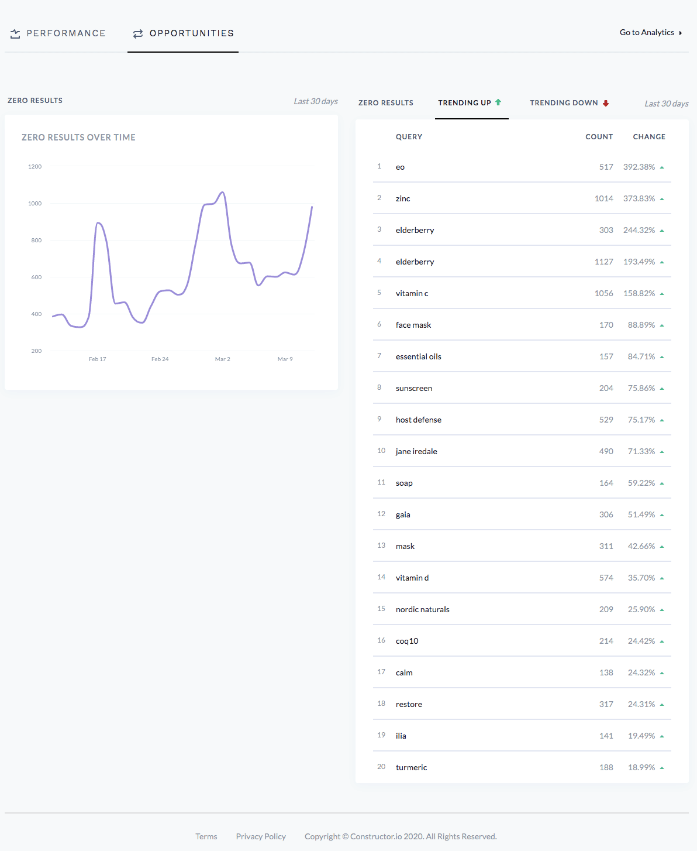
Task: View the Privacy Policy
Action: point(261,836)
